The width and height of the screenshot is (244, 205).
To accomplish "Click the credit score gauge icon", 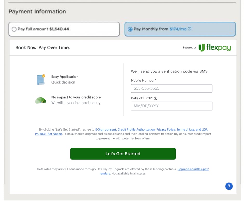I will click(x=40, y=100).
